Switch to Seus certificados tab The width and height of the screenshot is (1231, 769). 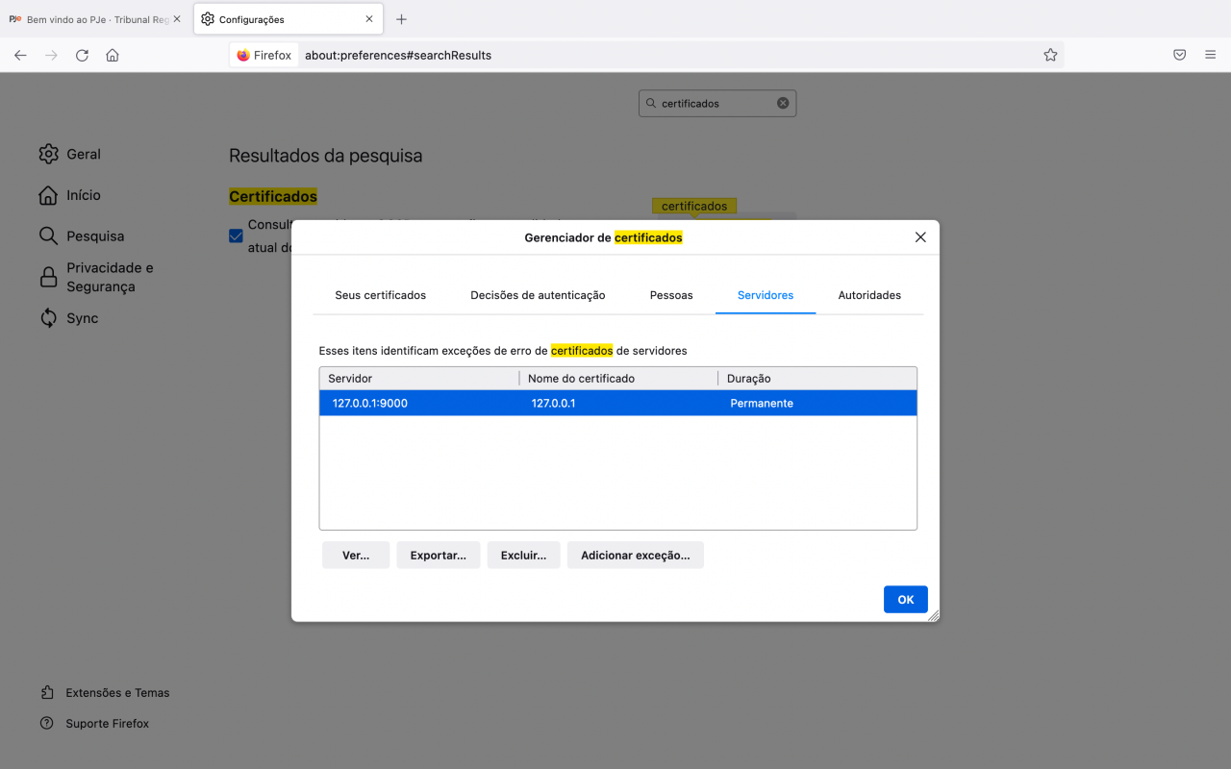[x=380, y=295]
